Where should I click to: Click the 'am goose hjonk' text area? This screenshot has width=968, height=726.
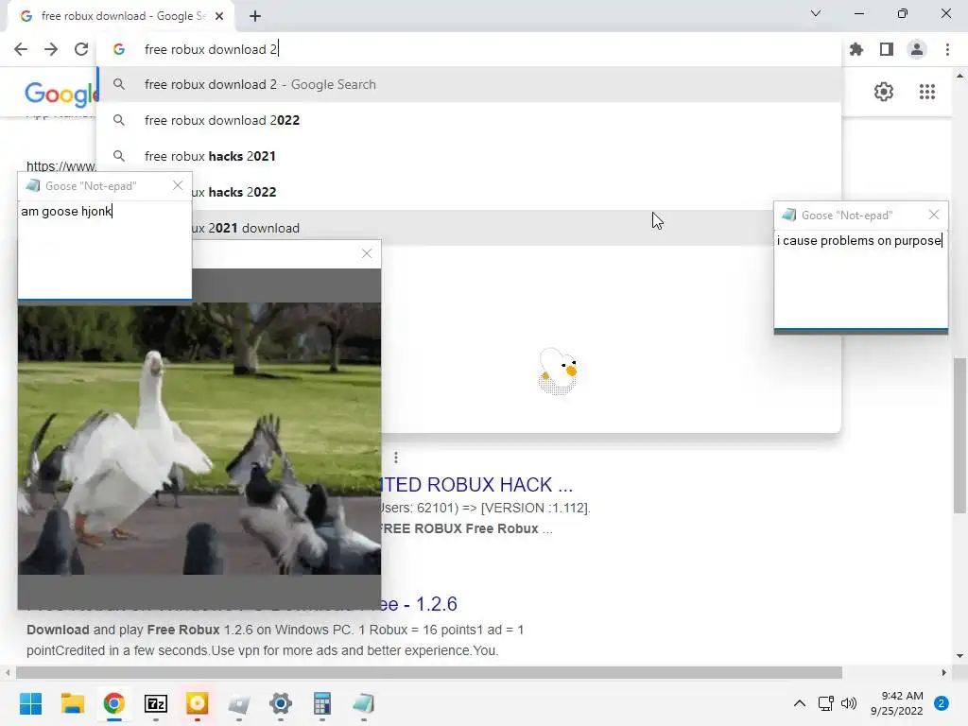click(104, 249)
